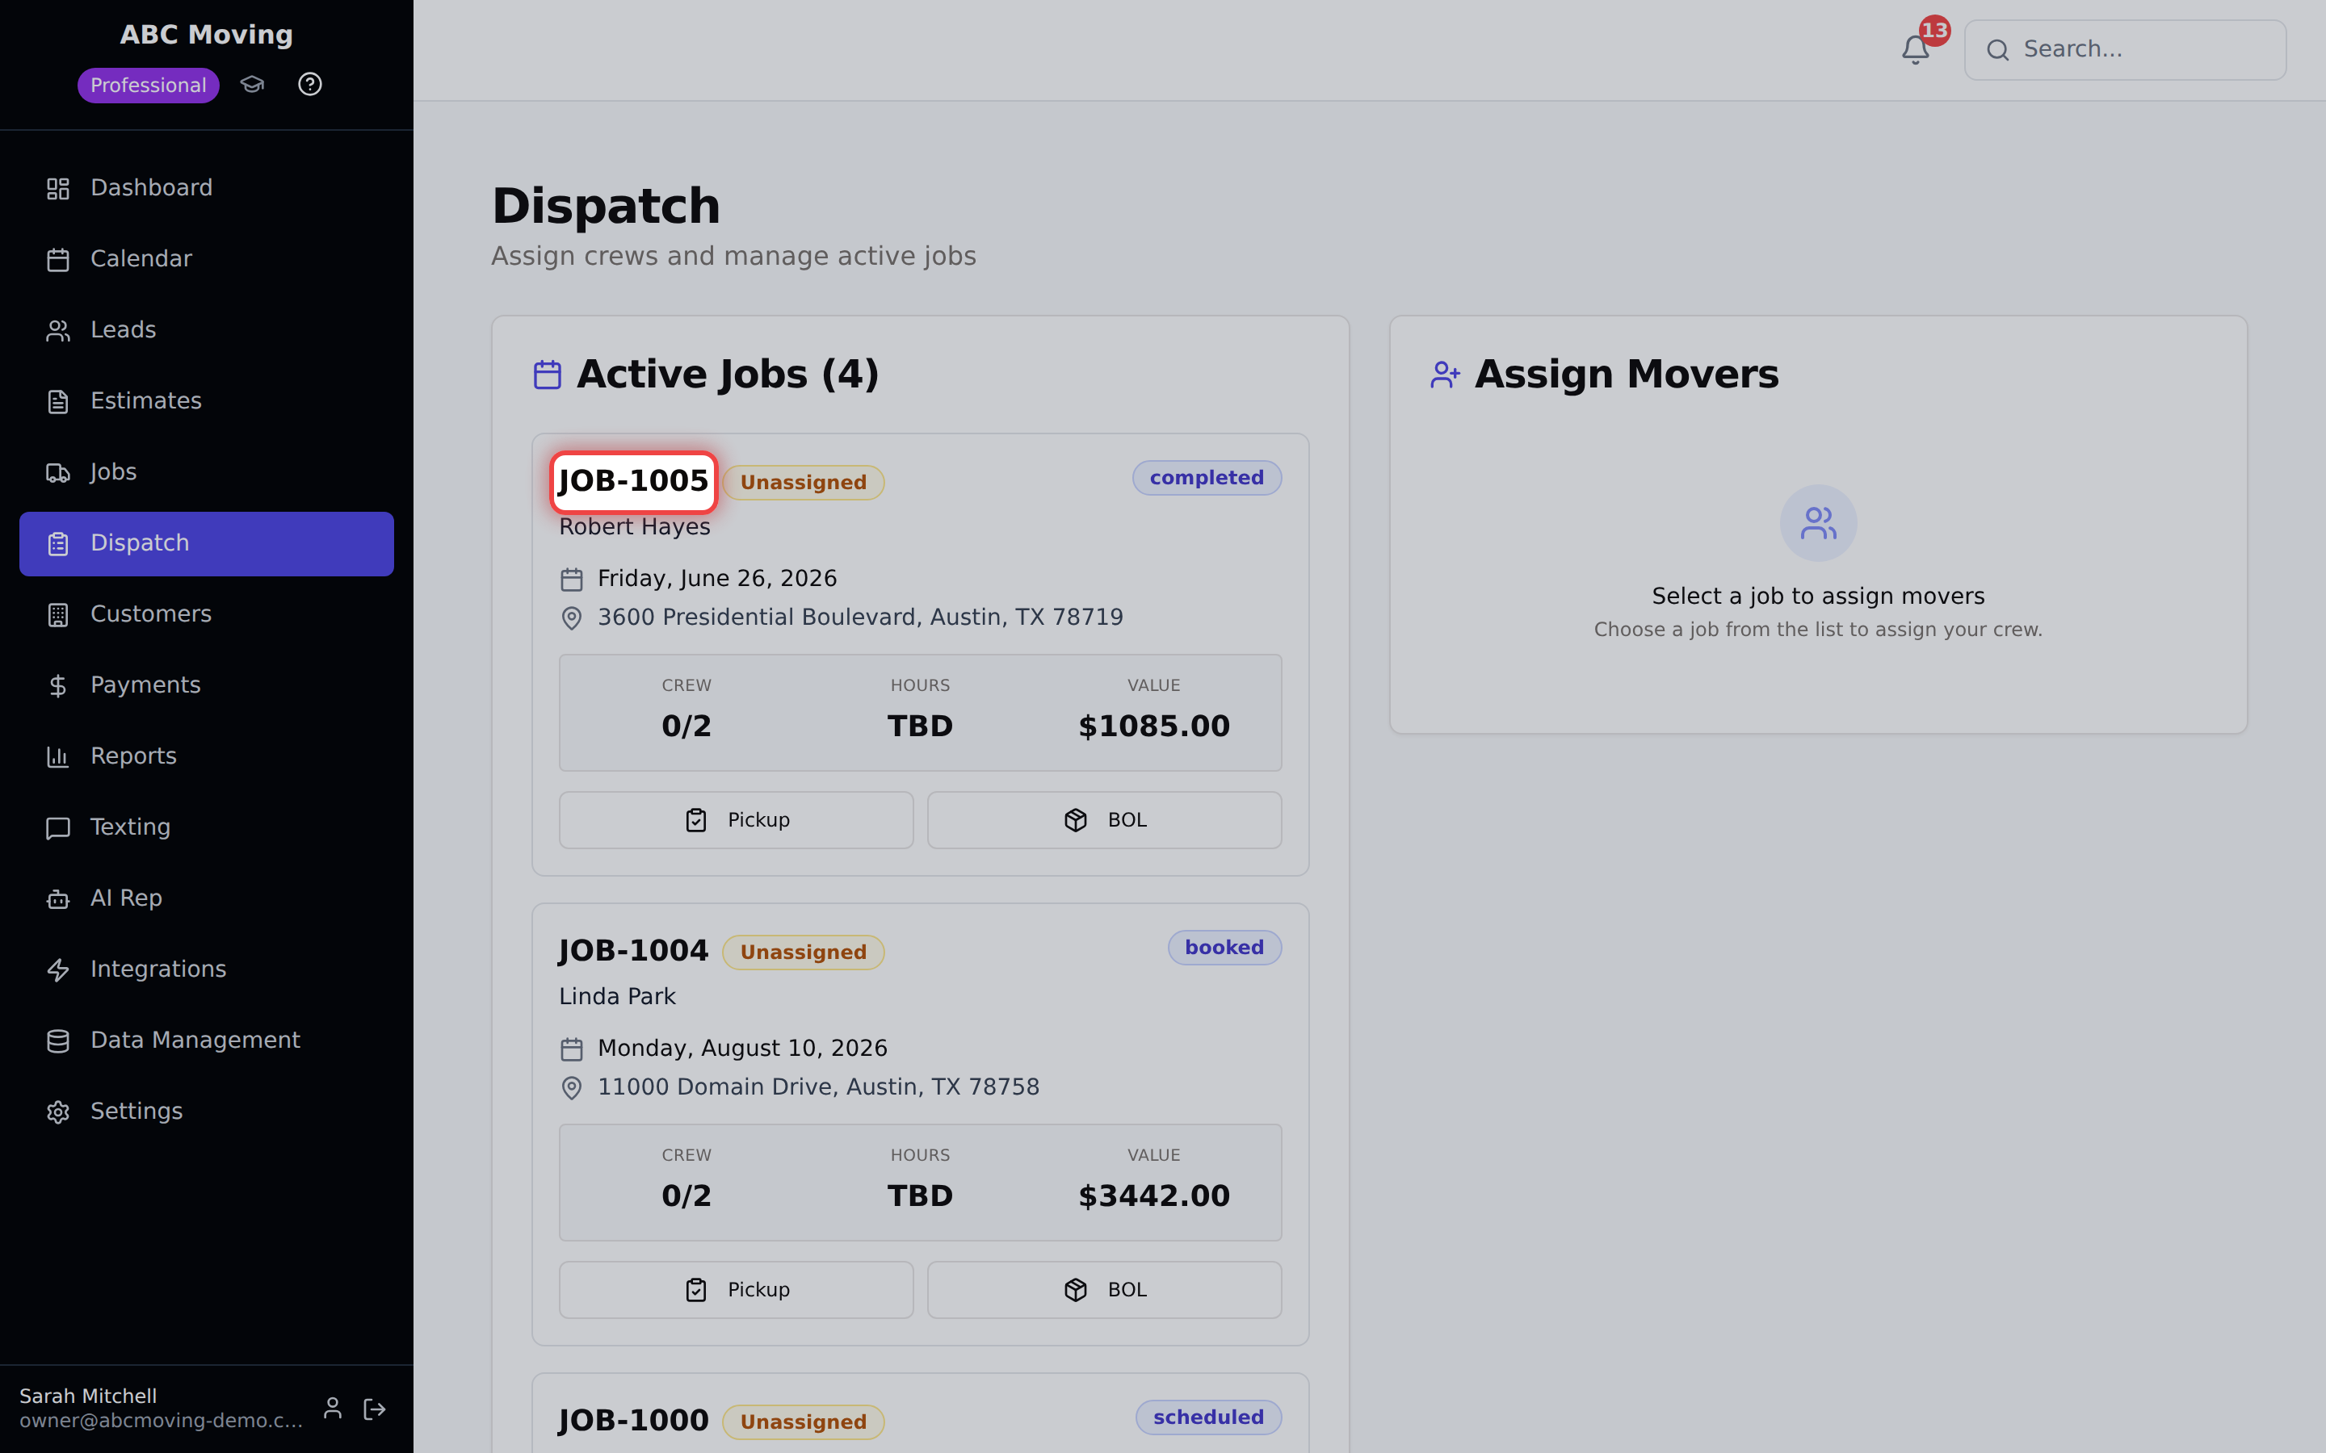Image resolution: width=2326 pixels, height=1453 pixels.
Task: Click the Unassigned tag on JOB-1004
Action: (x=804, y=953)
